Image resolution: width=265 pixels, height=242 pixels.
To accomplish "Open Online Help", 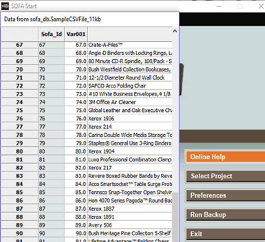I will pos(226,157).
